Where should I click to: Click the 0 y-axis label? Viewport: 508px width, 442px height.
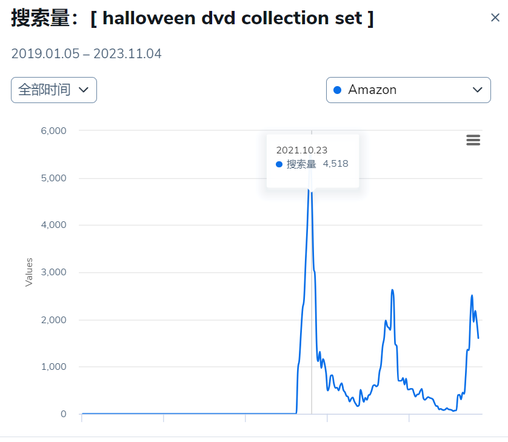click(64, 414)
